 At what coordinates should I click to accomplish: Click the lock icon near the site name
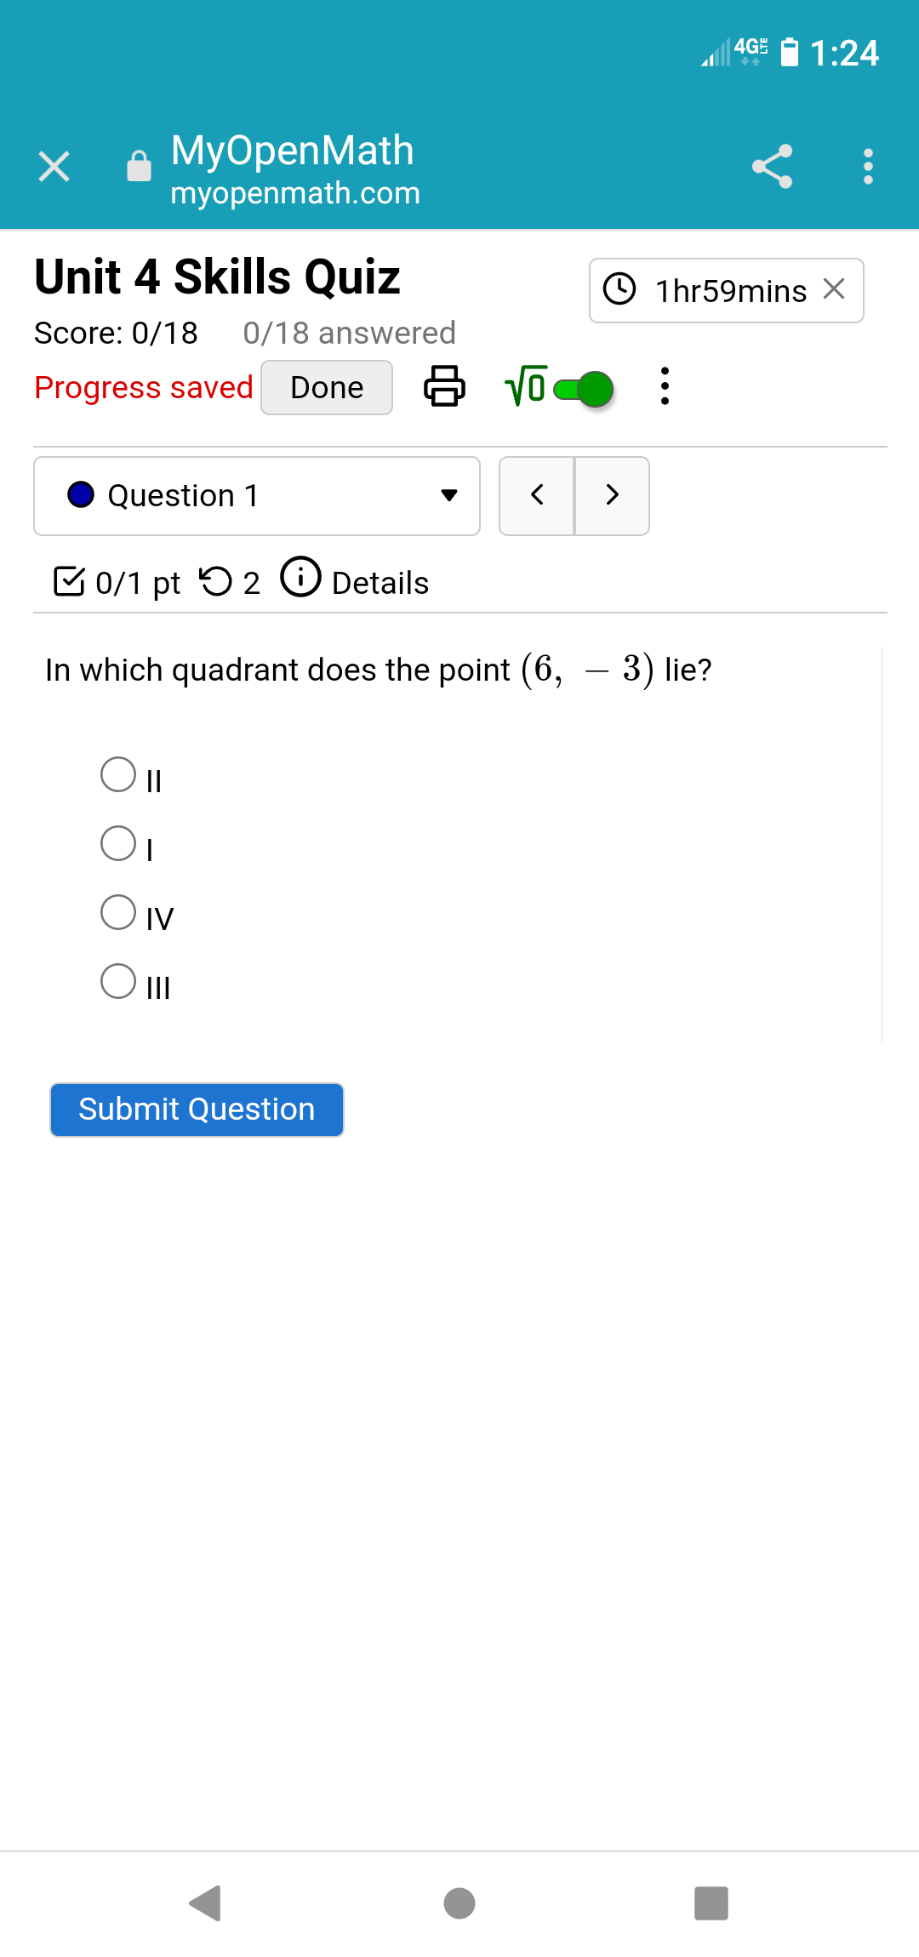pyautogui.click(x=138, y=165)
